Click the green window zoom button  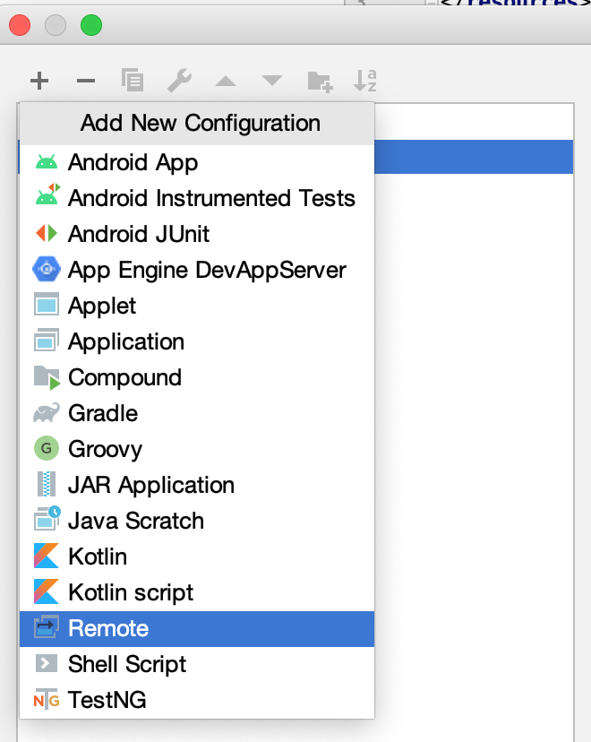(x=91, y=25)
